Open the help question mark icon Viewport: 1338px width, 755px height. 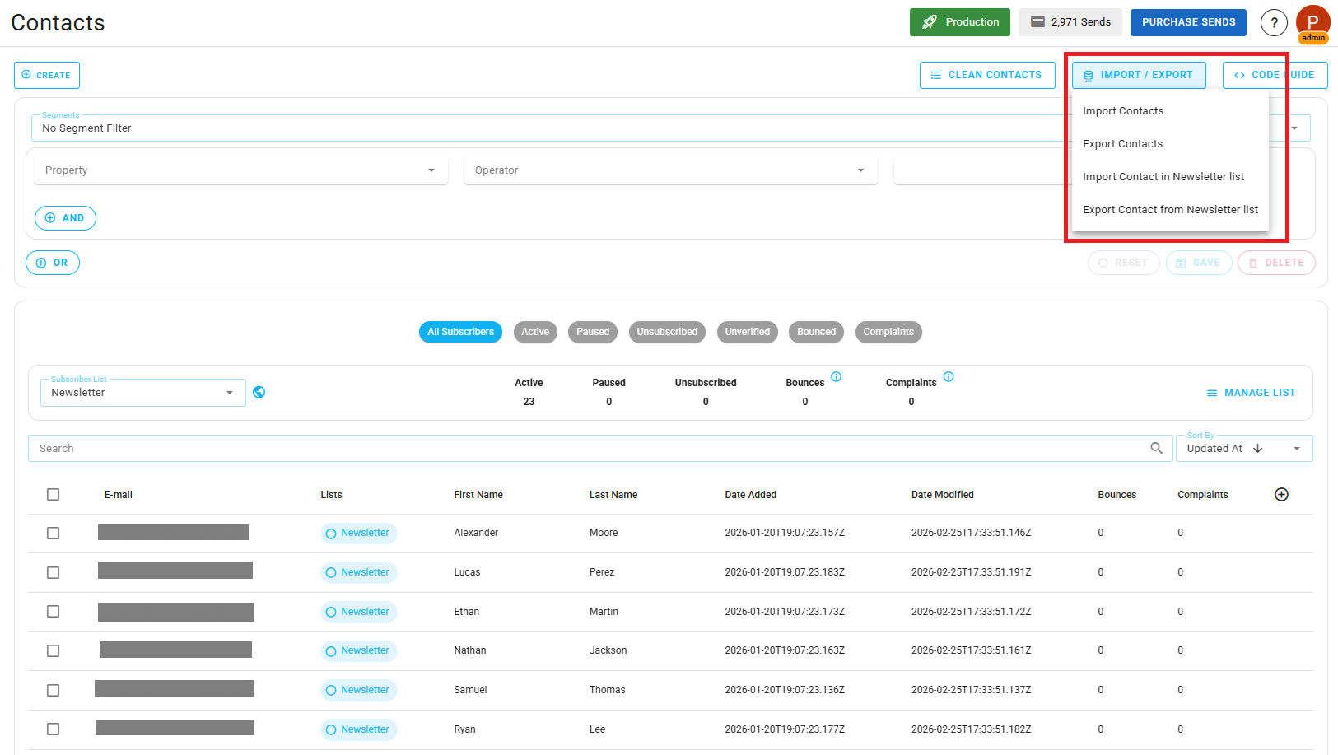coord(1274,22)
